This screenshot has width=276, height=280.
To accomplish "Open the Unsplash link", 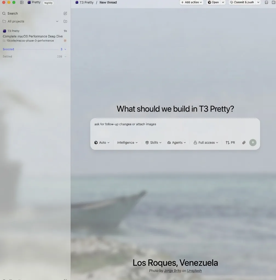I will tap(194, 271).
